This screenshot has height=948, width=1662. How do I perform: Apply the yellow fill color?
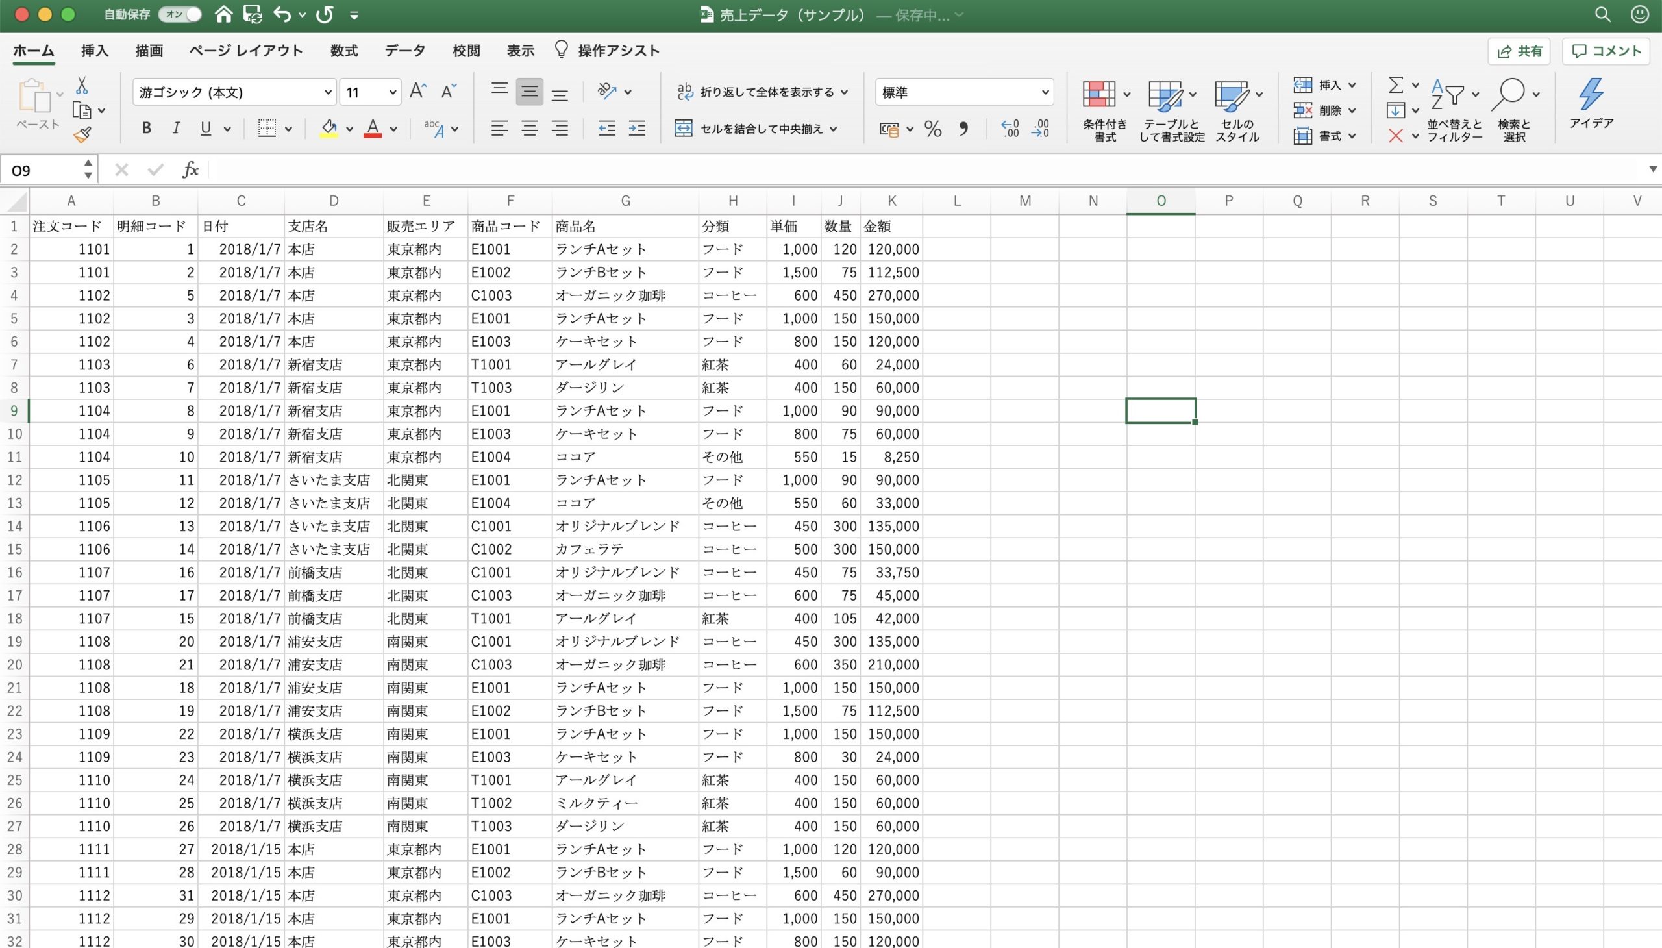329,129
